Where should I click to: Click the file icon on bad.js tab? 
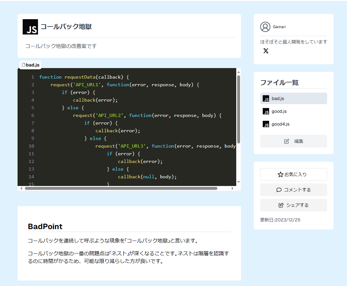click(23, 65)
